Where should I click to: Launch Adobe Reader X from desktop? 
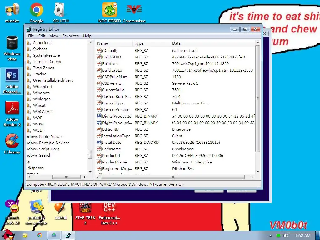pyautogui.click(x=12, y=114)
